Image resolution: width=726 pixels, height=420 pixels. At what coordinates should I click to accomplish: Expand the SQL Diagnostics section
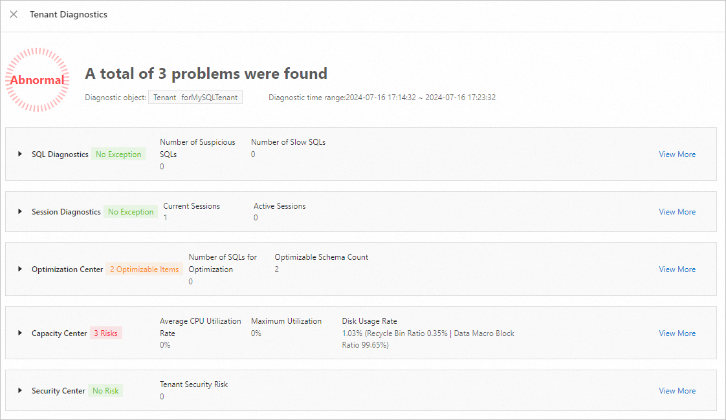tap(20, 154)
